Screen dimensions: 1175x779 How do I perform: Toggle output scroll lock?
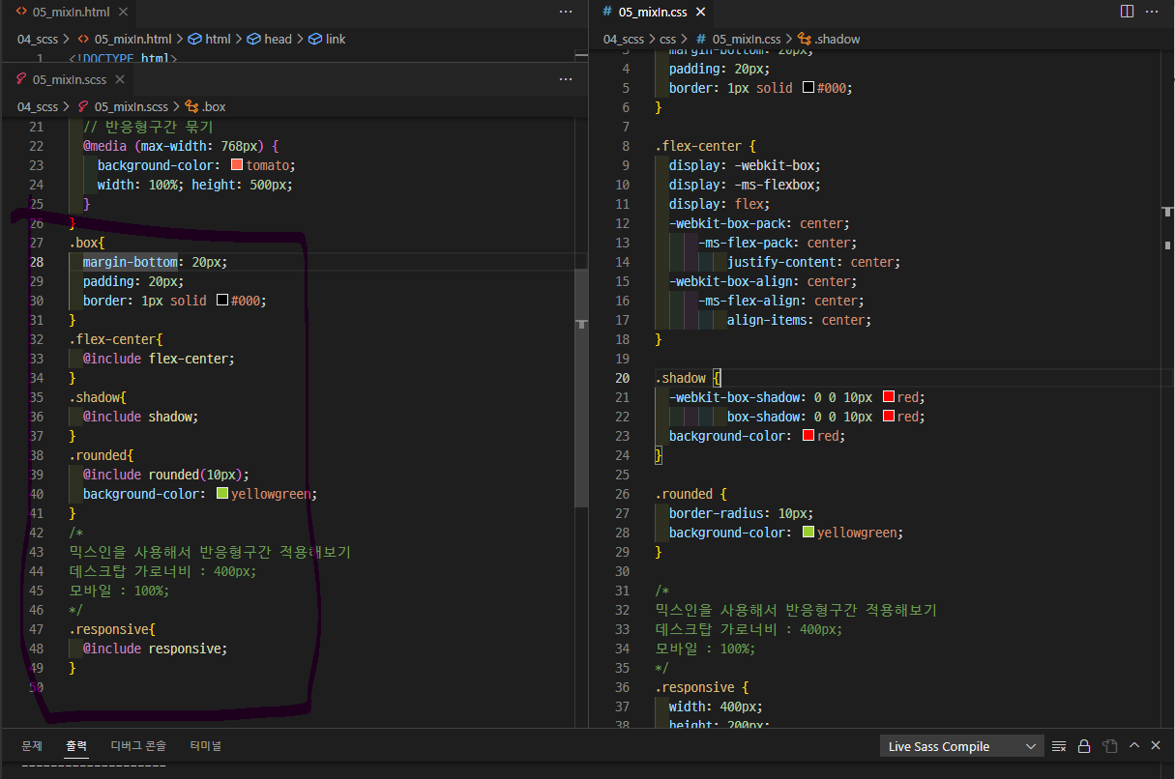(x=1084, y=746)
